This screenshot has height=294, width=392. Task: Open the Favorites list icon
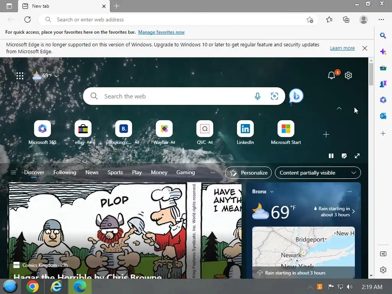(x=329, y=20)
